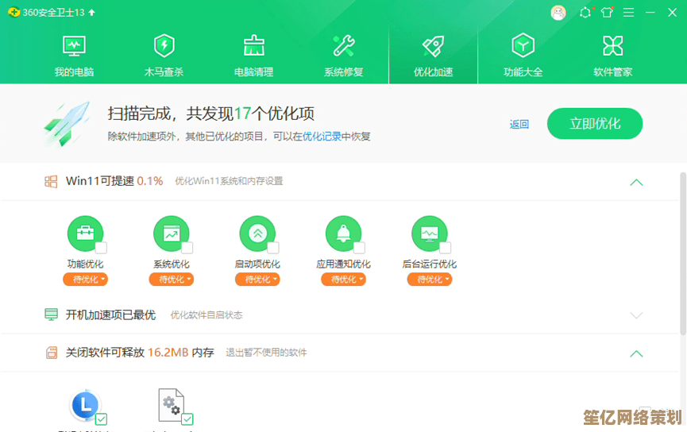Check the 功能优化 checkbox

[x=101, y=248]
